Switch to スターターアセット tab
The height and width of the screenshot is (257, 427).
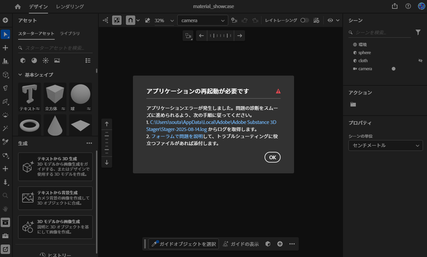pyautogui.click(x=36, y=33)
